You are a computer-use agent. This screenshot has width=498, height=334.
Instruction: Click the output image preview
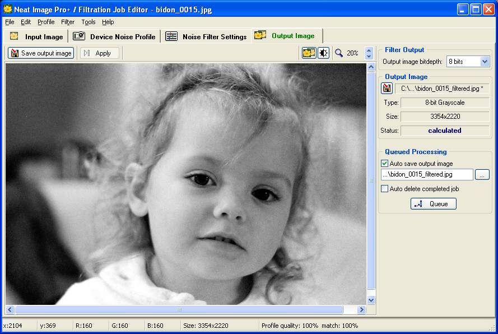pyautogui.click(x=186, y=184)
